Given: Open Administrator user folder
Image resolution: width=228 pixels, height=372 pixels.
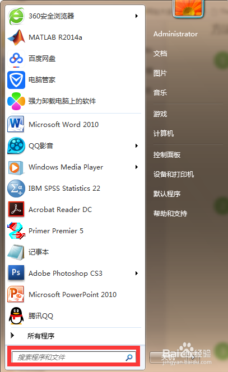Looking at the screenshot, I should tap(175, 34).
